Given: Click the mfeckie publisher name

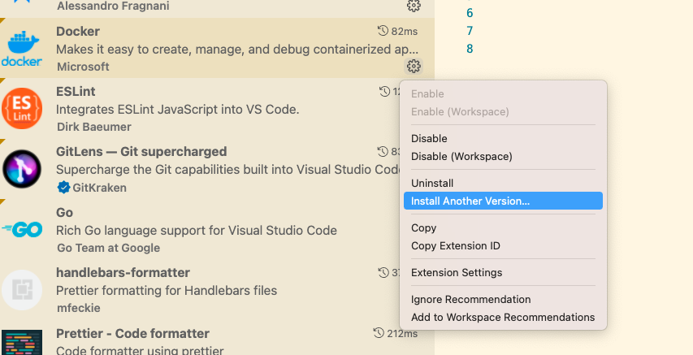Looking at the screenshot, I should [79, 308].
